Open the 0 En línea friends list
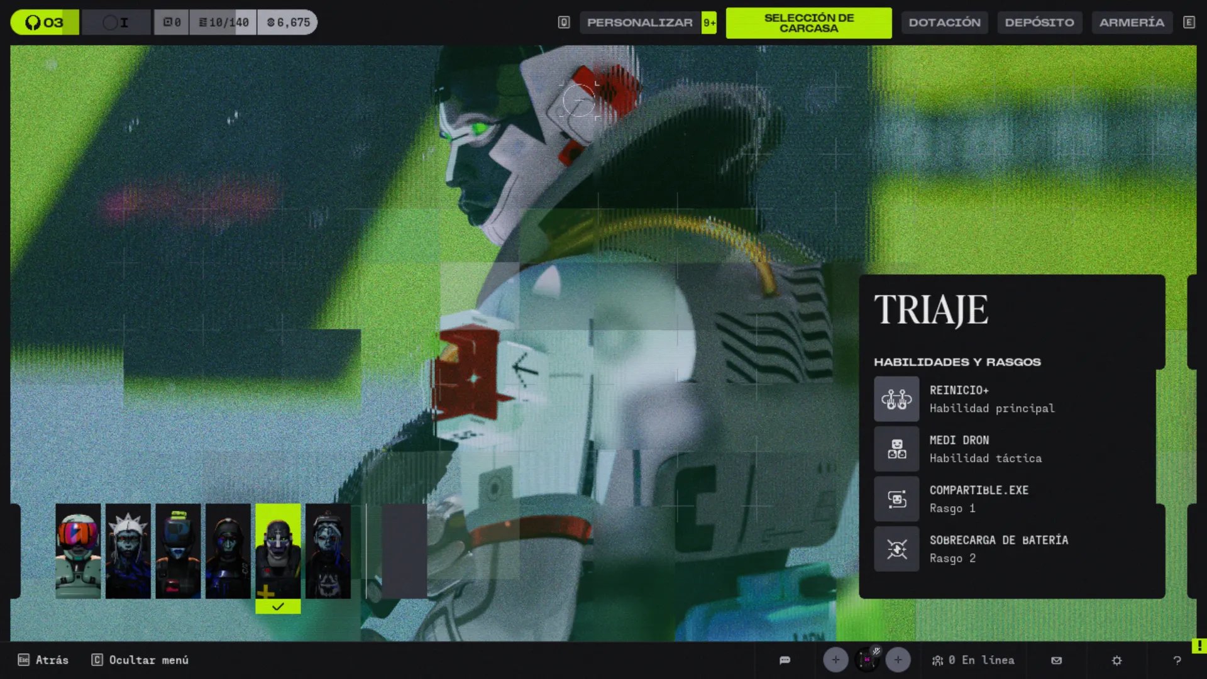Image resolution: width=1207 pixels, height=679 pixels. coord(973,660)
